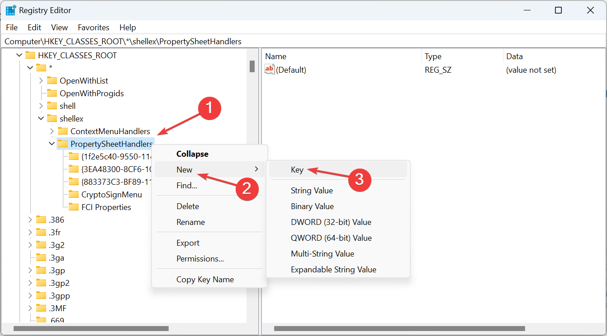Create a DWORD (32-bit) Value

pos(338,222)
